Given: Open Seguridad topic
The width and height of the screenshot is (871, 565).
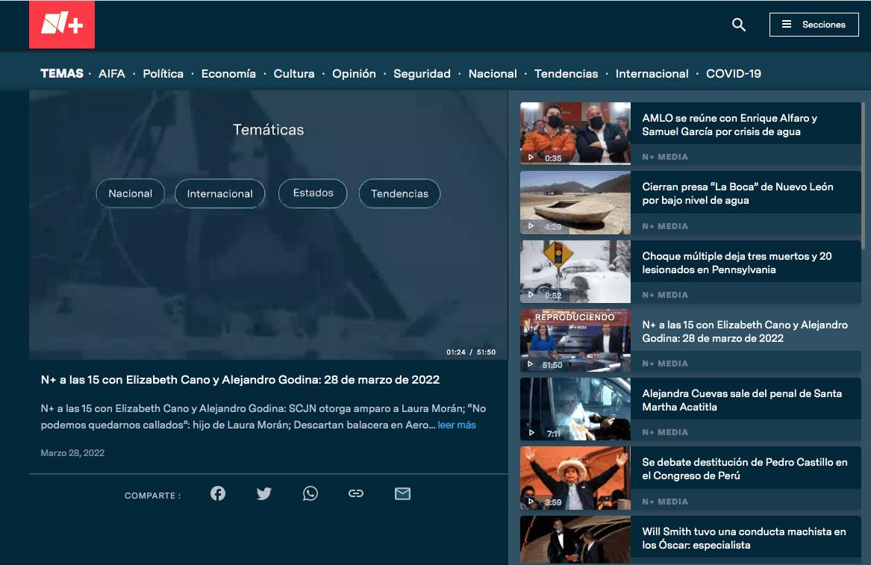Looking at the screenshot, I should tap(422, 73).
